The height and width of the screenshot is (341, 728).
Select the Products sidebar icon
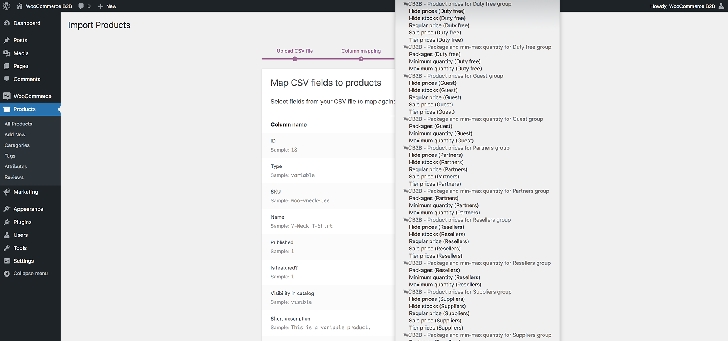[8, 109]
